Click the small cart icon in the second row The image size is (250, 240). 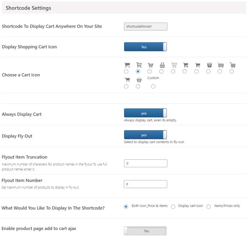[127, 80]
